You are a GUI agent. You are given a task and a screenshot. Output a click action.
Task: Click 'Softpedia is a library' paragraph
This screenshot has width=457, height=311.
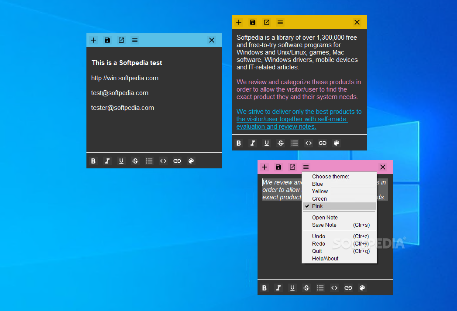tap(297, 52)
